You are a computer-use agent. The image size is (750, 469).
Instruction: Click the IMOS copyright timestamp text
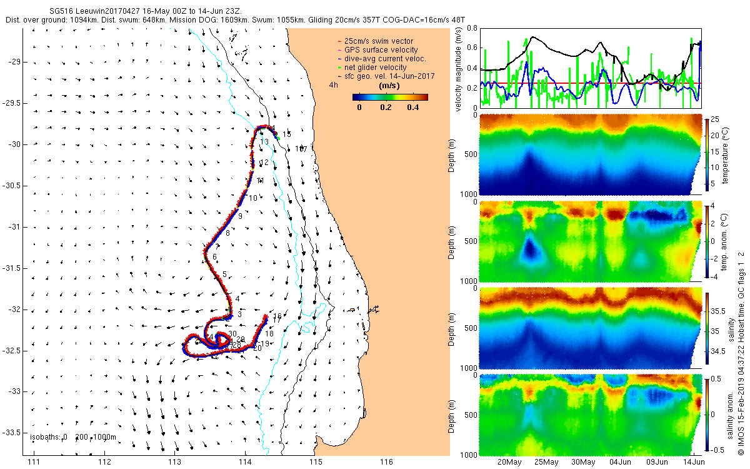click(741, 354)
